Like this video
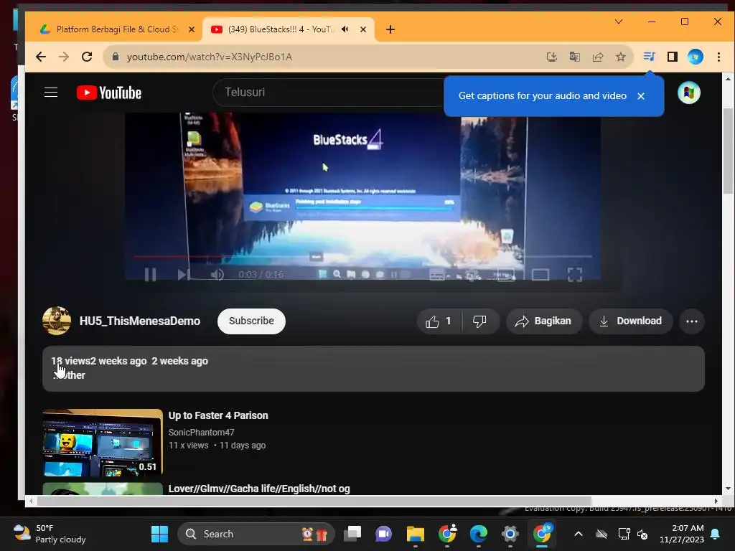735x551 pixels. pyautogui.click(x=439, y=321)
